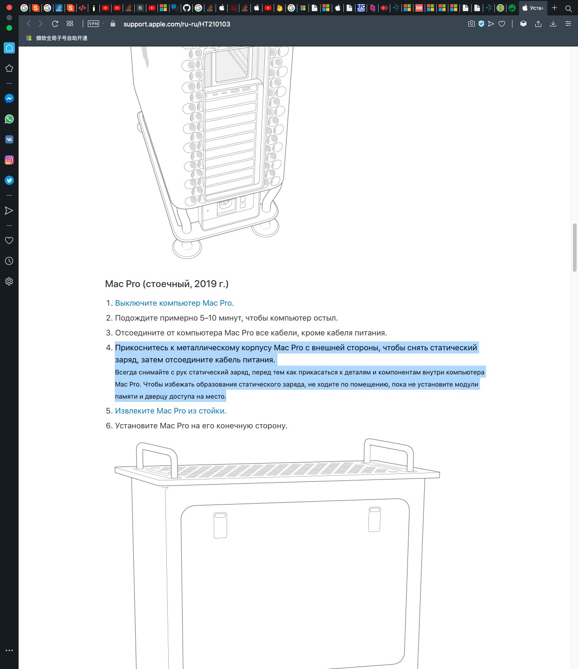This screenshot has height=669, width=578.
Task: Click the search tabs magnifier icon
Action: click(x=568, y=8)
